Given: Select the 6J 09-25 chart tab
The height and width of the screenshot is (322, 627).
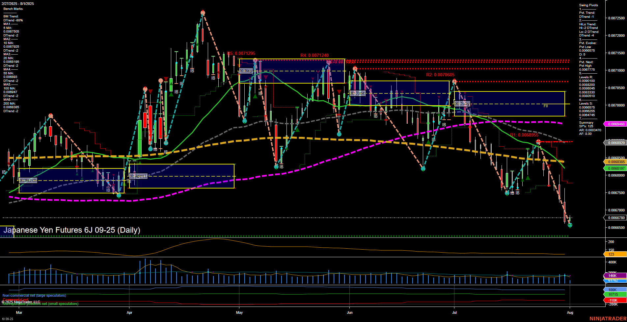Looking at the screenshot, I should click(8, 319).
